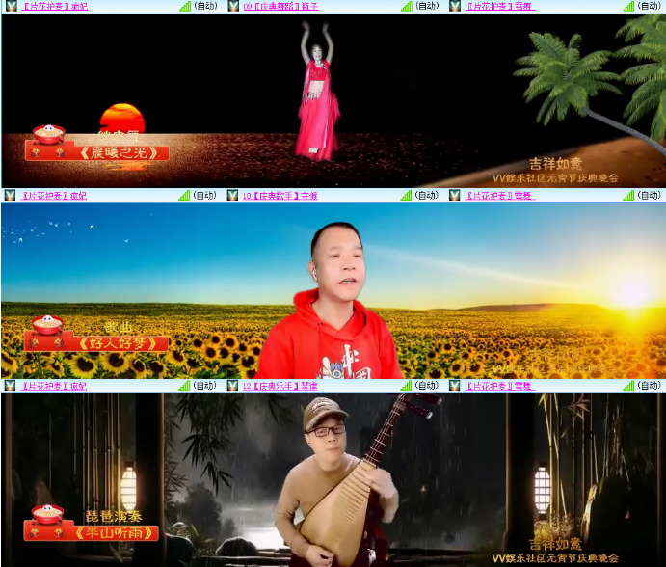Open (自动) quality setting for 12【庆典乐手】

(426, 386)
